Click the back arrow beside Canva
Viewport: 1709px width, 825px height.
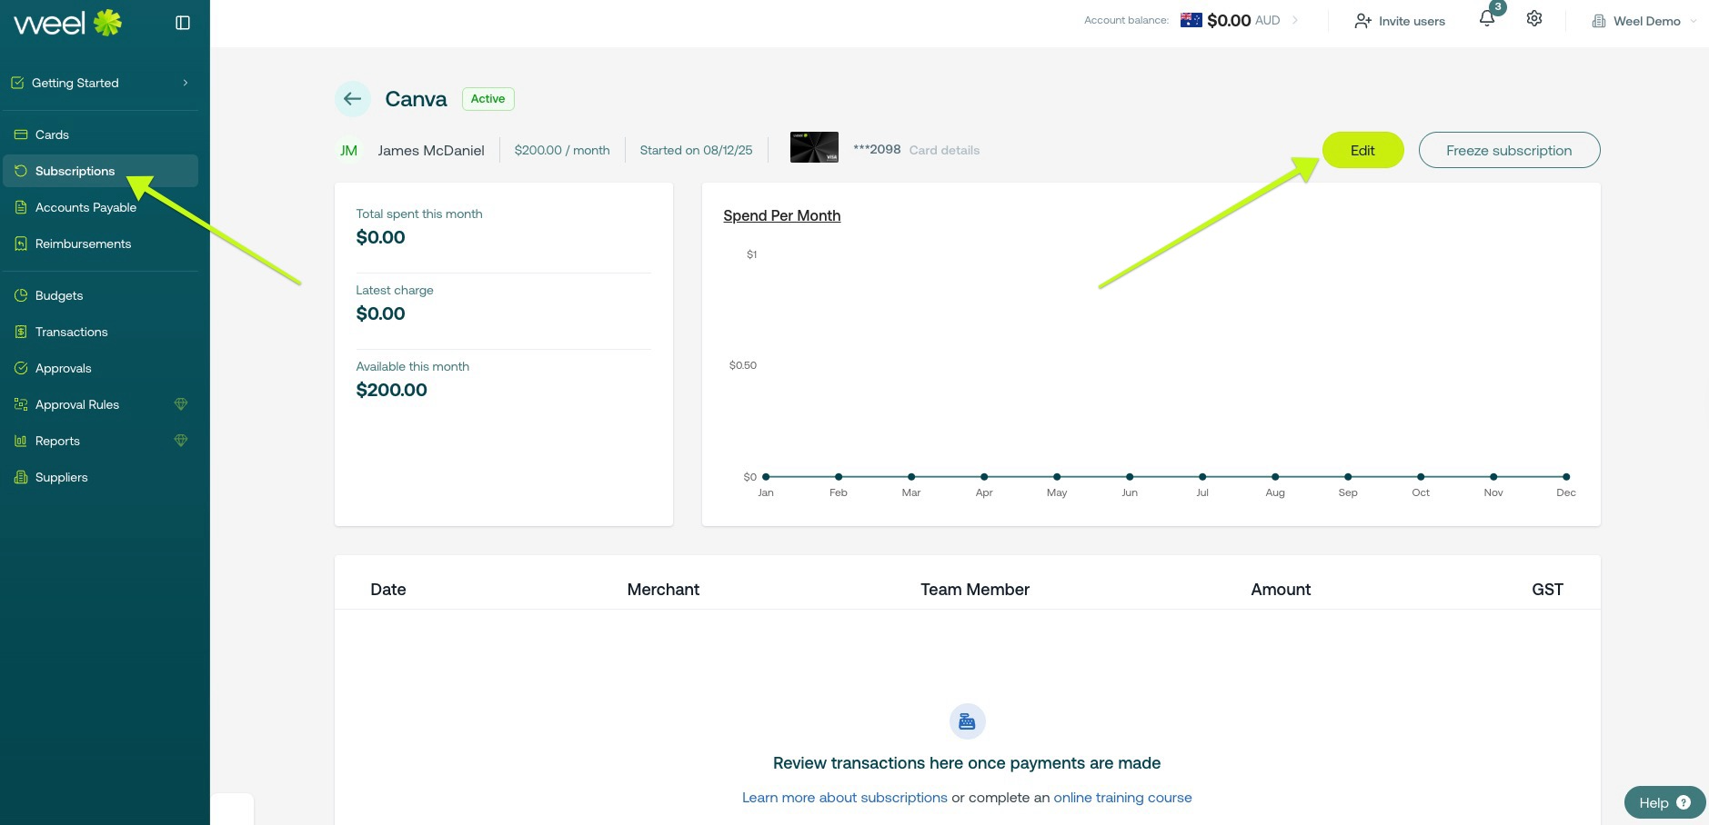353,99
